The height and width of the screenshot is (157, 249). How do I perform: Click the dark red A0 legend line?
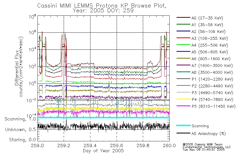click(183, 18)
